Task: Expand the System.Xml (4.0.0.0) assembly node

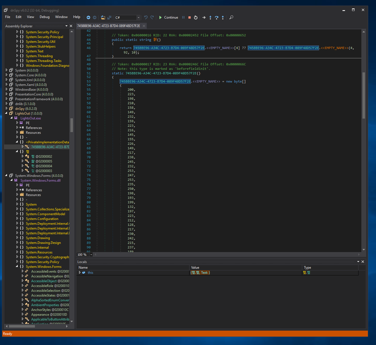Action: click(6, 80)
